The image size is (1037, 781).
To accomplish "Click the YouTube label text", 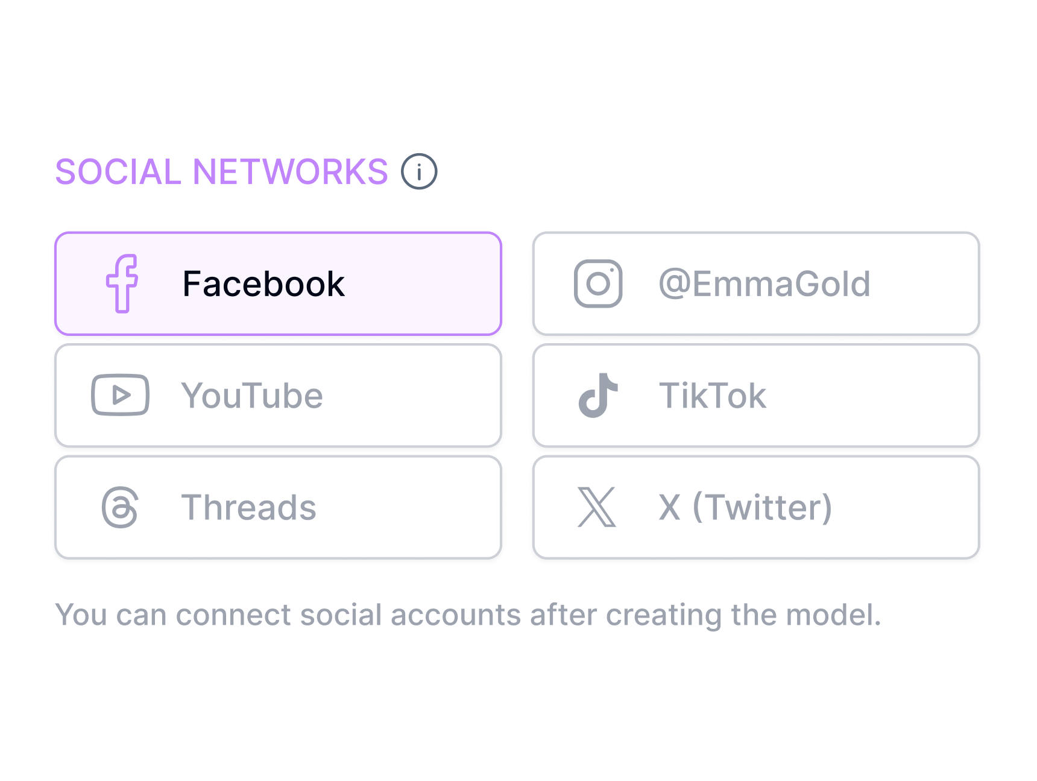I will point(253,395).
